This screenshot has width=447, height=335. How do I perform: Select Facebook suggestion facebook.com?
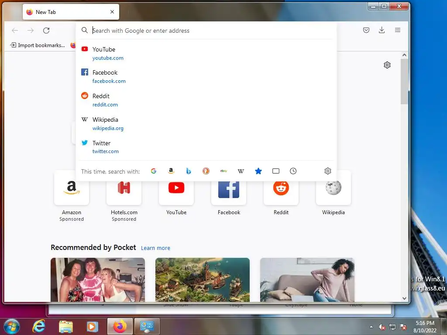[x=206, y=77]
